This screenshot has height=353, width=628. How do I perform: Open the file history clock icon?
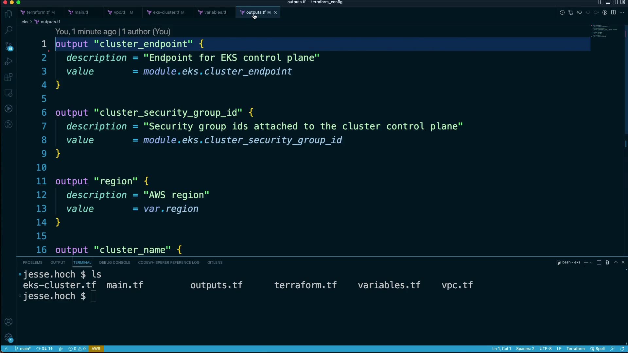click(562, 12)
